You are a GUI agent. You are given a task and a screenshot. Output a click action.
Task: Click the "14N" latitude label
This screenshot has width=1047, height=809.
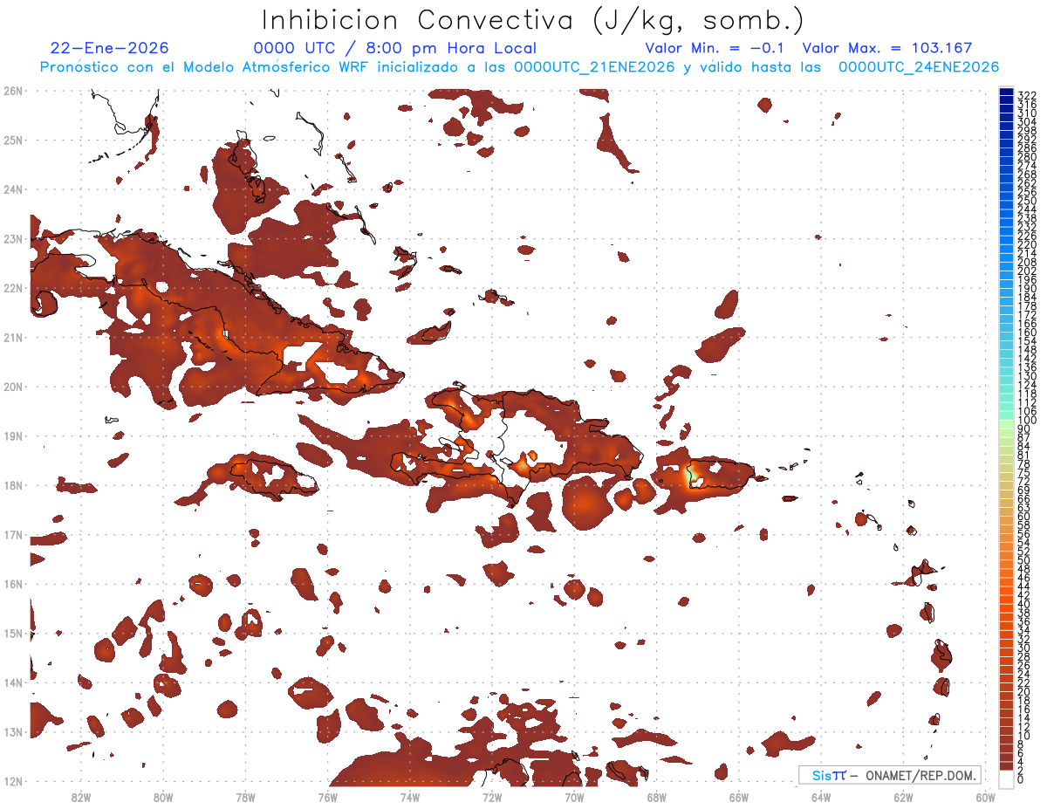click(13, 682)
